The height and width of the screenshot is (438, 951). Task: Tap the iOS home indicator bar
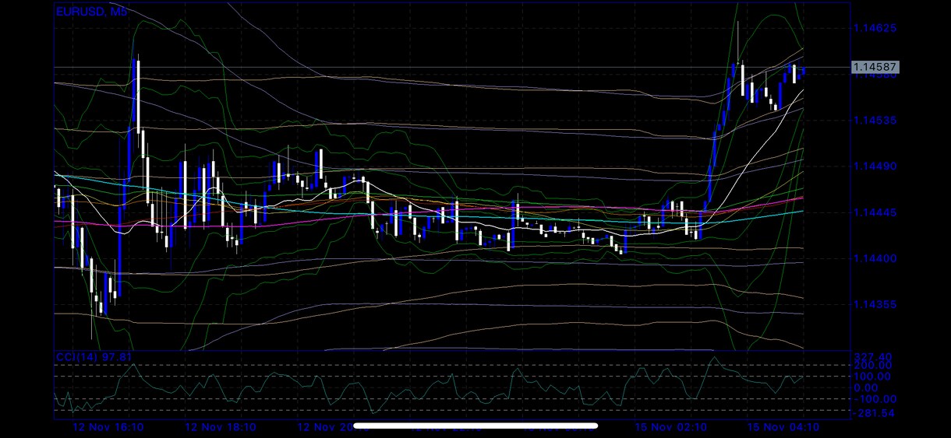point(475,426)
